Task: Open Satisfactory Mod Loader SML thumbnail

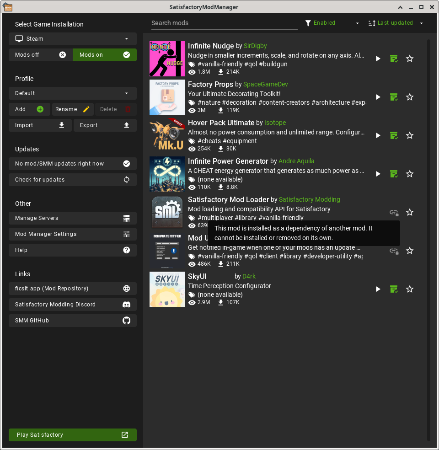Action: (167, 212)
